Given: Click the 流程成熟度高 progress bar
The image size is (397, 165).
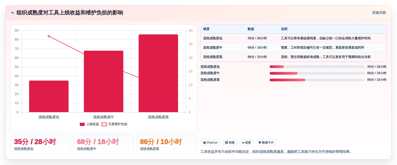Looking at the screenshot, I should [317, 80].
